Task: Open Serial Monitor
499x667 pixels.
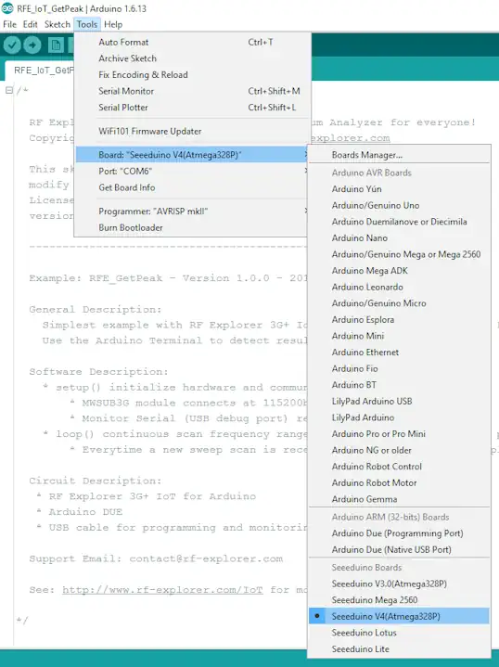Action: tap(190, 91)
